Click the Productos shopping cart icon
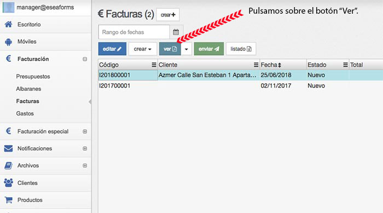Screen dimensions: 383x213 [9, 200]
